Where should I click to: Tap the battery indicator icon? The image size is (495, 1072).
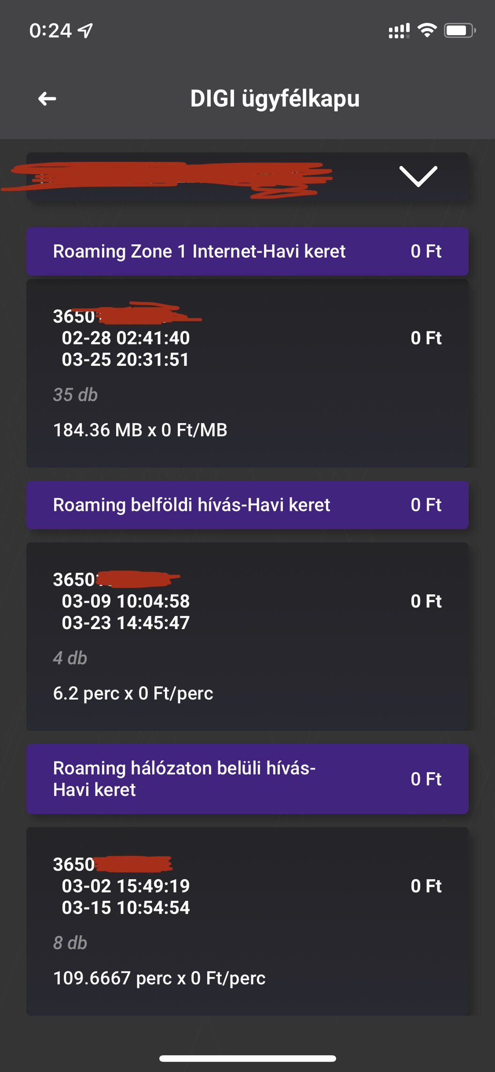coord(459,31)
